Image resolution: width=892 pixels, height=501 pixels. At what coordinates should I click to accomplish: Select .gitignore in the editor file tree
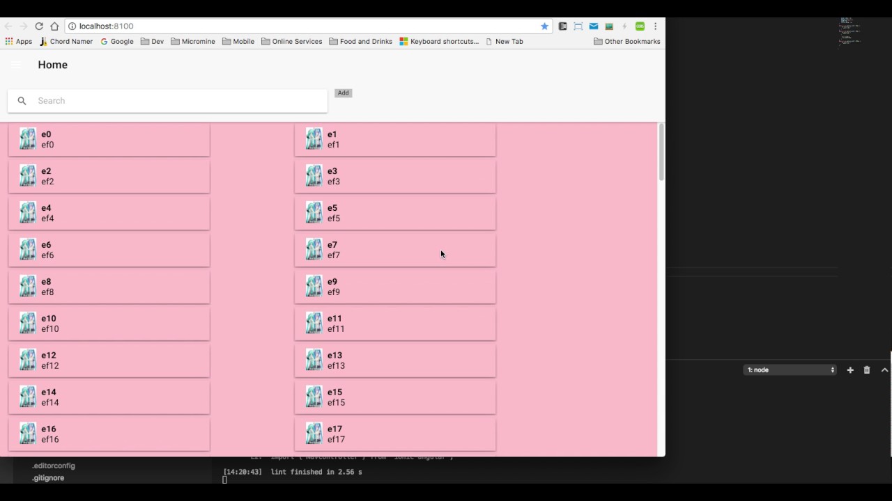tap(48, 478)
